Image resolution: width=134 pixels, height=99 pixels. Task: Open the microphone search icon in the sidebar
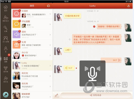[6, 28]
